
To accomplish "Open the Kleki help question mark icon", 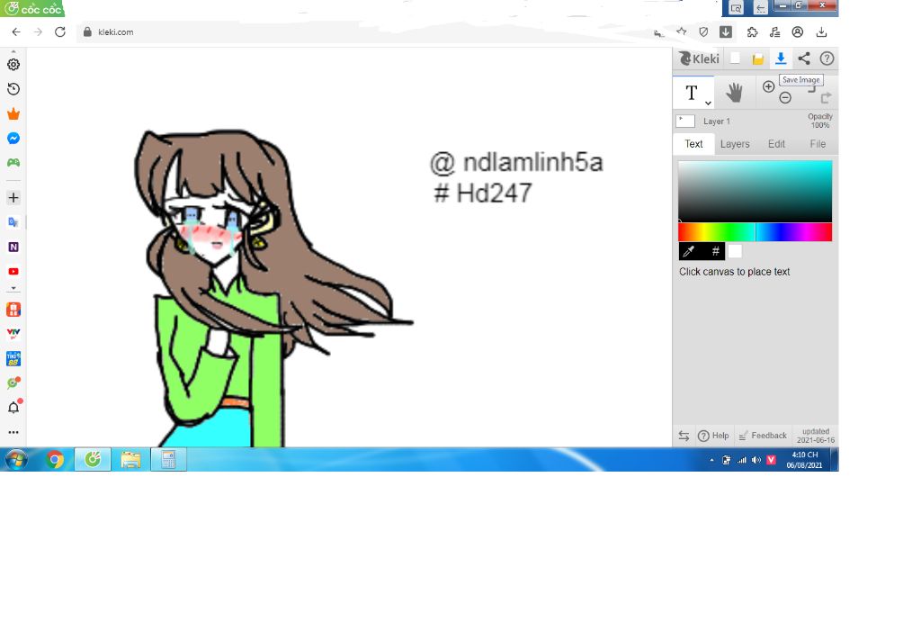I will tap(827, 58).
